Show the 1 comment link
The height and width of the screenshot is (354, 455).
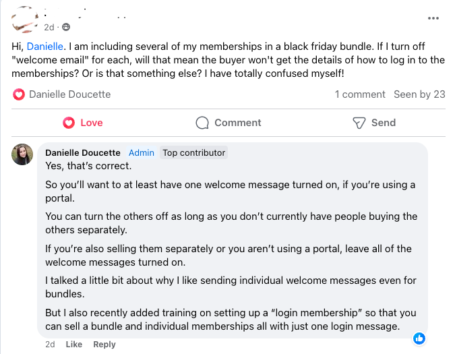(360, 94)
